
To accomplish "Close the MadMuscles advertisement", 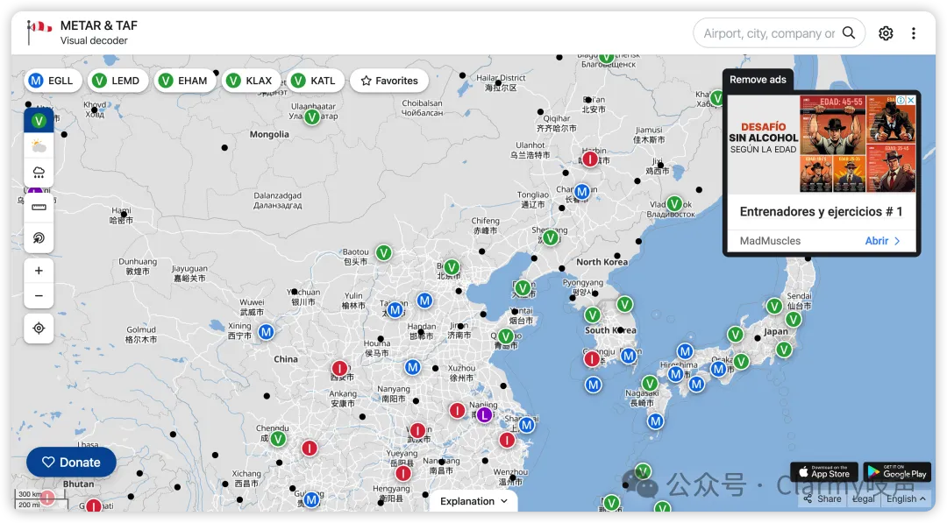I will [911, 100].
